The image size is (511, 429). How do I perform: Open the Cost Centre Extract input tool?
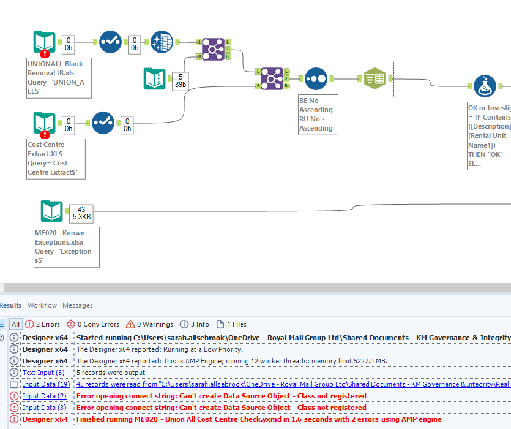pos(45,123)
